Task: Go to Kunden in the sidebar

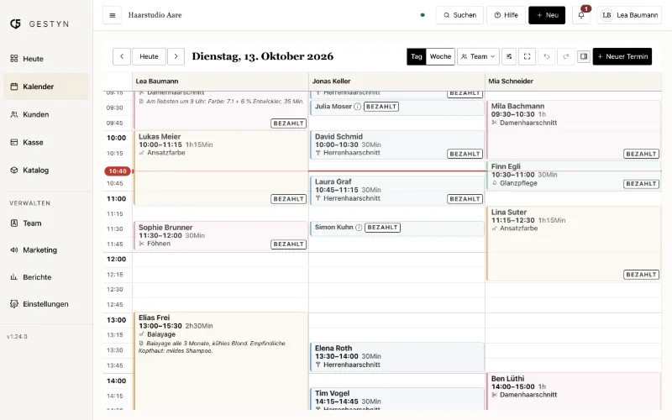Action: click(x=46, y=114)
